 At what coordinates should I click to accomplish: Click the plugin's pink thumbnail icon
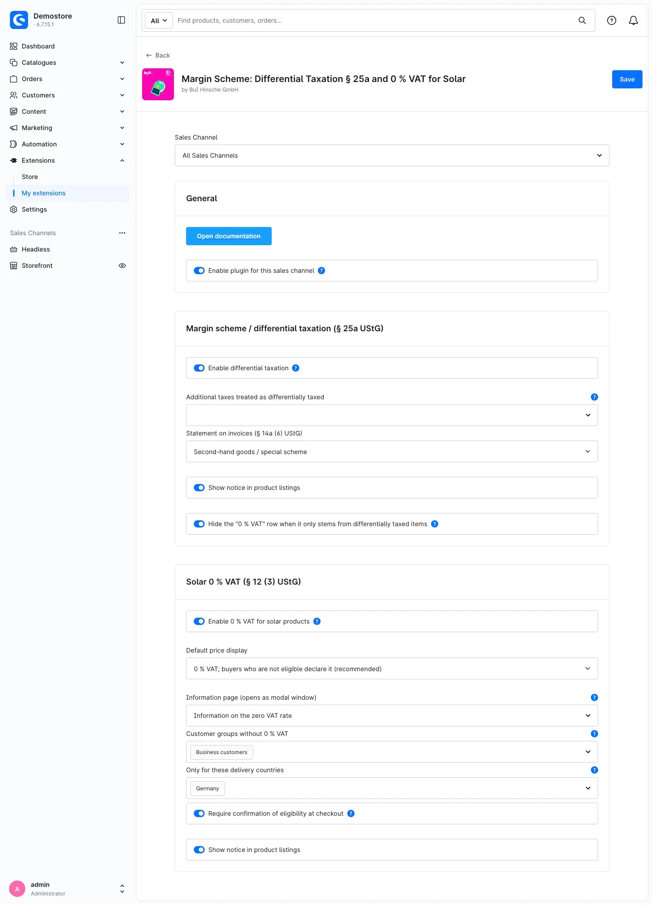(158, 84)
